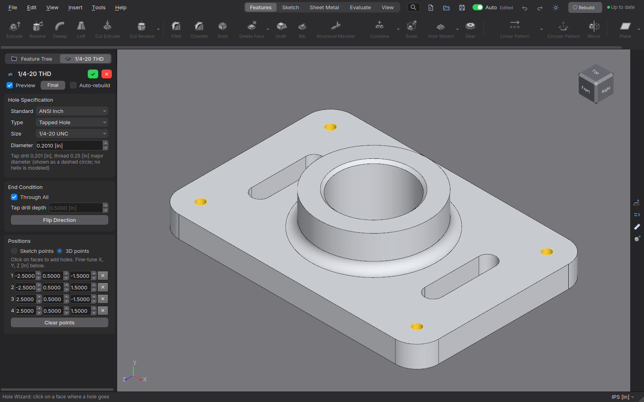The width and height of the screenshot is (644, 402).
Task: Uncheck Through All end condition
Action: click(14, 197)
